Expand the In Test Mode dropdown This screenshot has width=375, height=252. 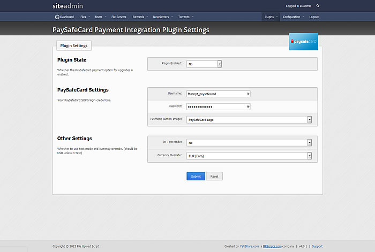coord(249,143)
